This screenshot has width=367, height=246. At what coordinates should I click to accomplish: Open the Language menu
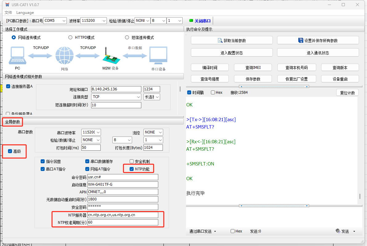coord(25,13)
